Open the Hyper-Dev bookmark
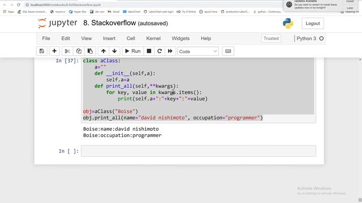The height and width of the screenshot is (203, 362). point(77,11)
